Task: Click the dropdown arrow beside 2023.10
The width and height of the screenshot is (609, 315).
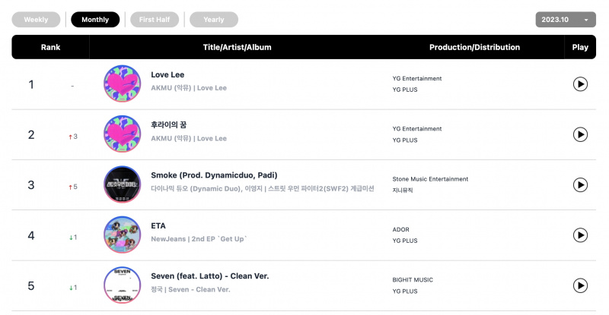Action: [x=586, y=20]
